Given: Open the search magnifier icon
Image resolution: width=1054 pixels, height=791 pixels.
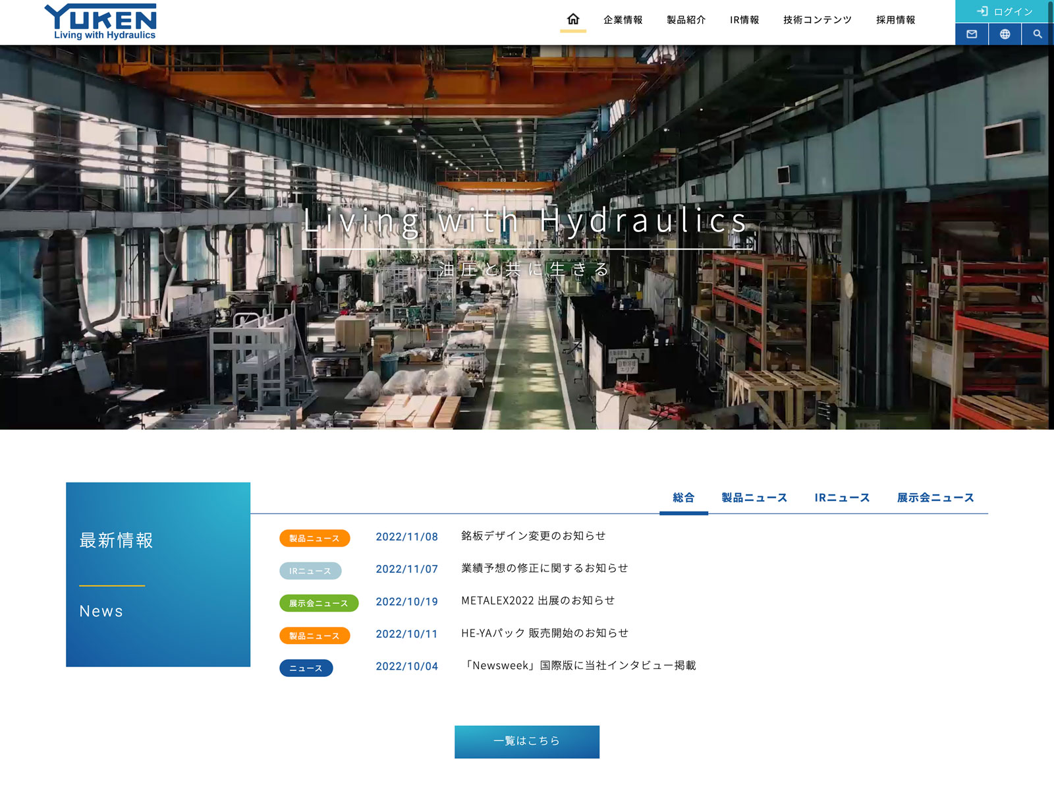Looking at the screenshot, I should (x=1038, y=34).
